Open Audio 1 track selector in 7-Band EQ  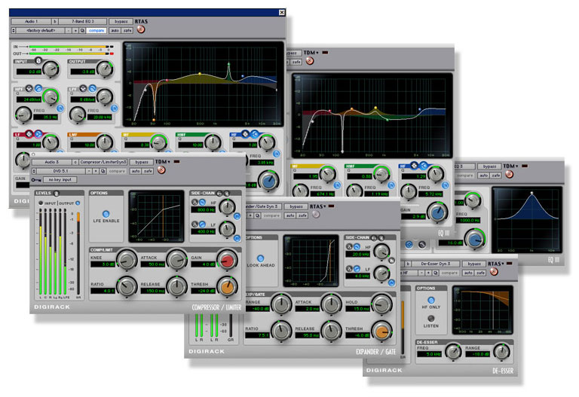click(x=32, y=21)
